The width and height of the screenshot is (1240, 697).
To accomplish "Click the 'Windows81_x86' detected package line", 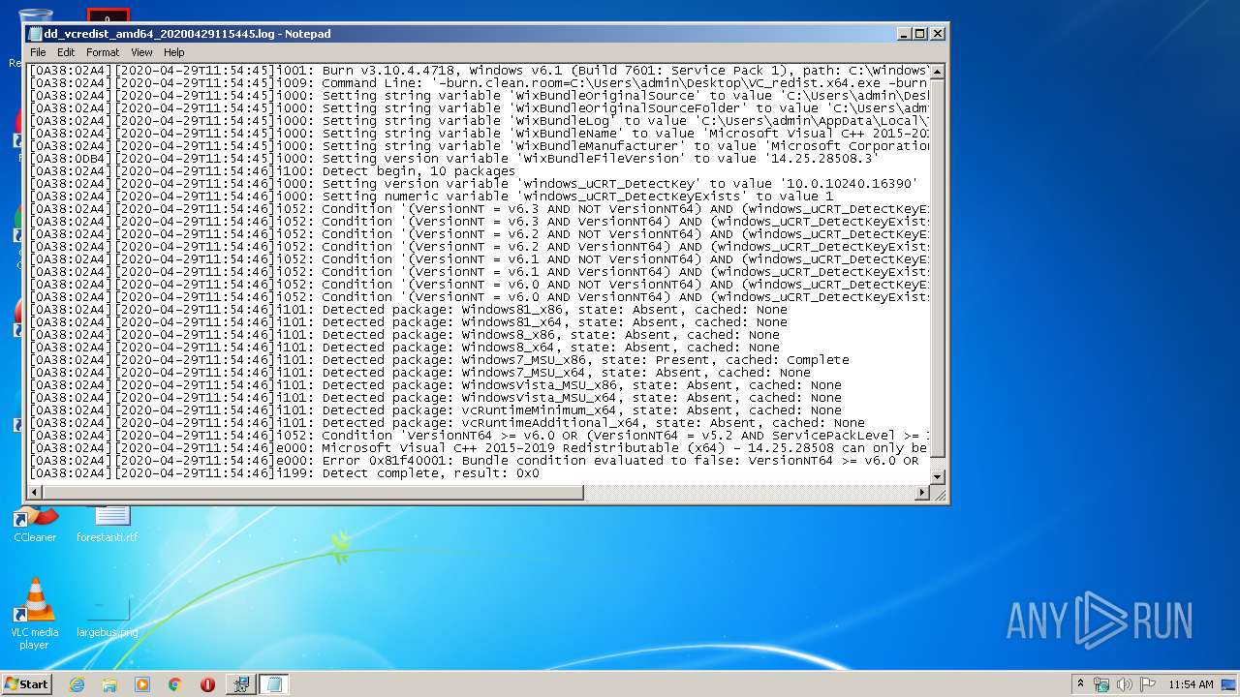I will [408, 310].
